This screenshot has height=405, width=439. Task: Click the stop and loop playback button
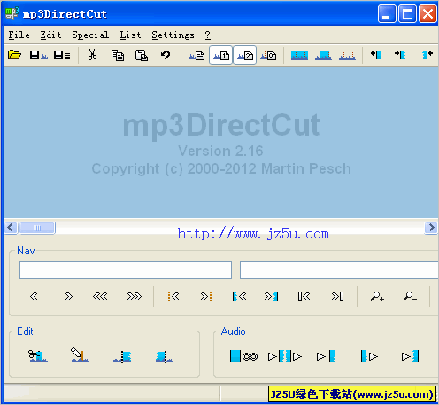pos(243,356)
